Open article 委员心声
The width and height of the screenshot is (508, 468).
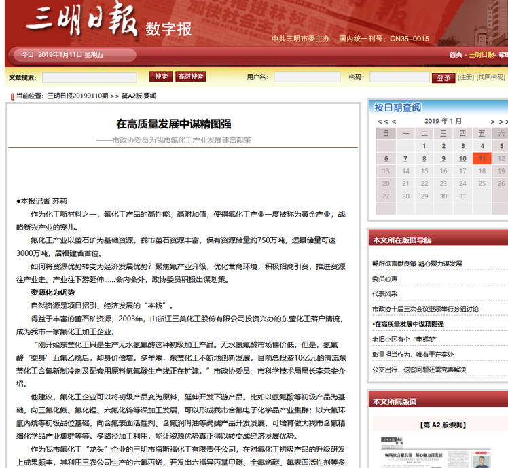pos(385,278)
